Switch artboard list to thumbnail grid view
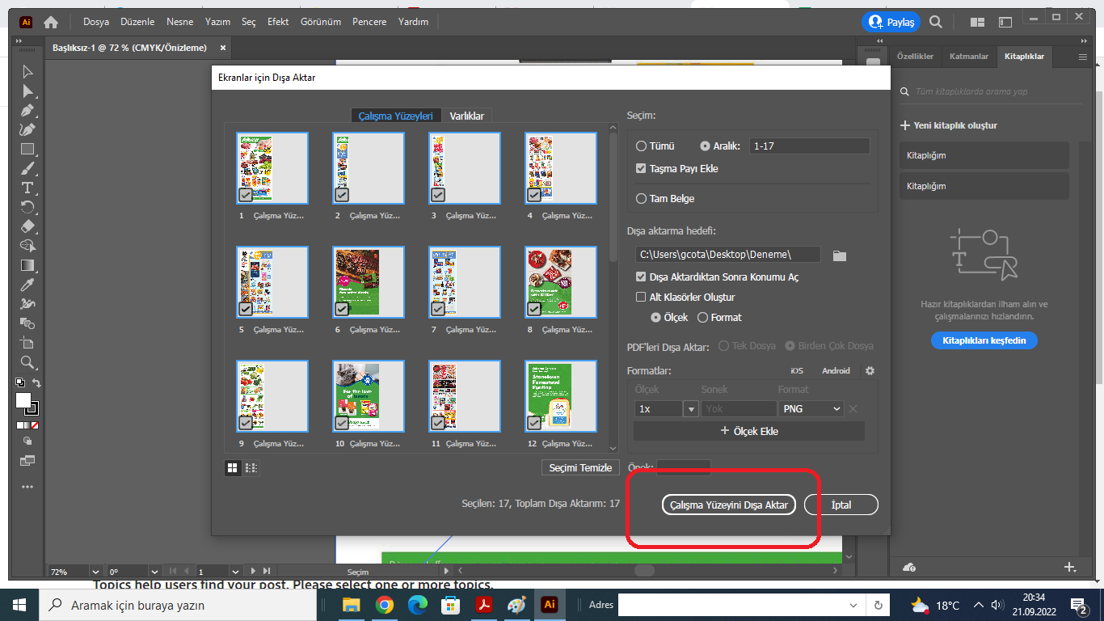Image resolution: width=1104 pixels, height=621 pixels. tap(231, 467)
